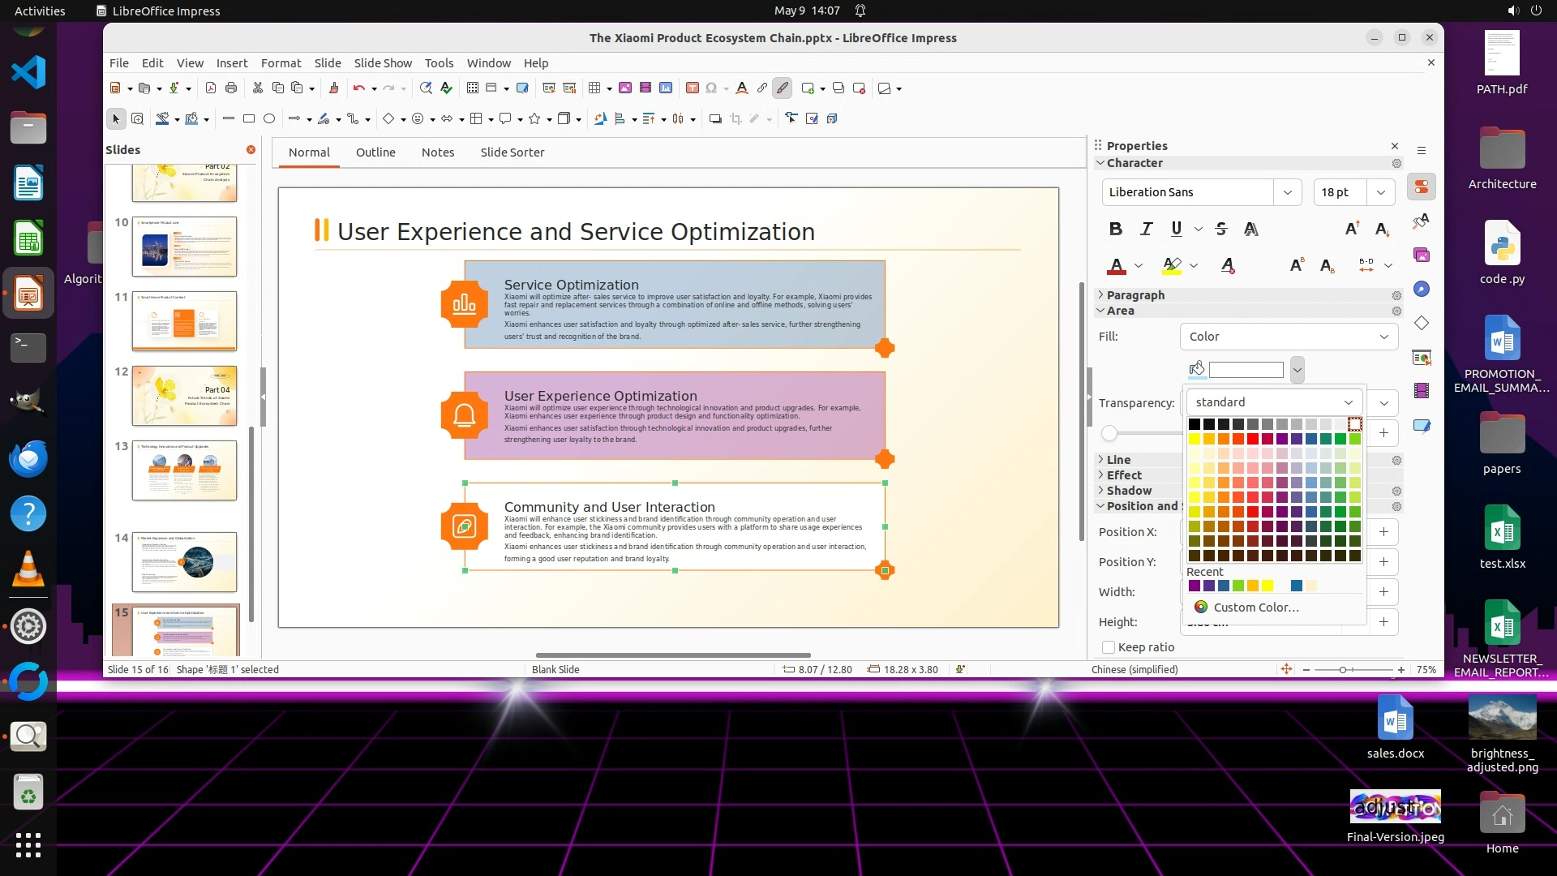Toggle Strikethrough text icon
The image size is (1557, 876).
(1221, 229)
